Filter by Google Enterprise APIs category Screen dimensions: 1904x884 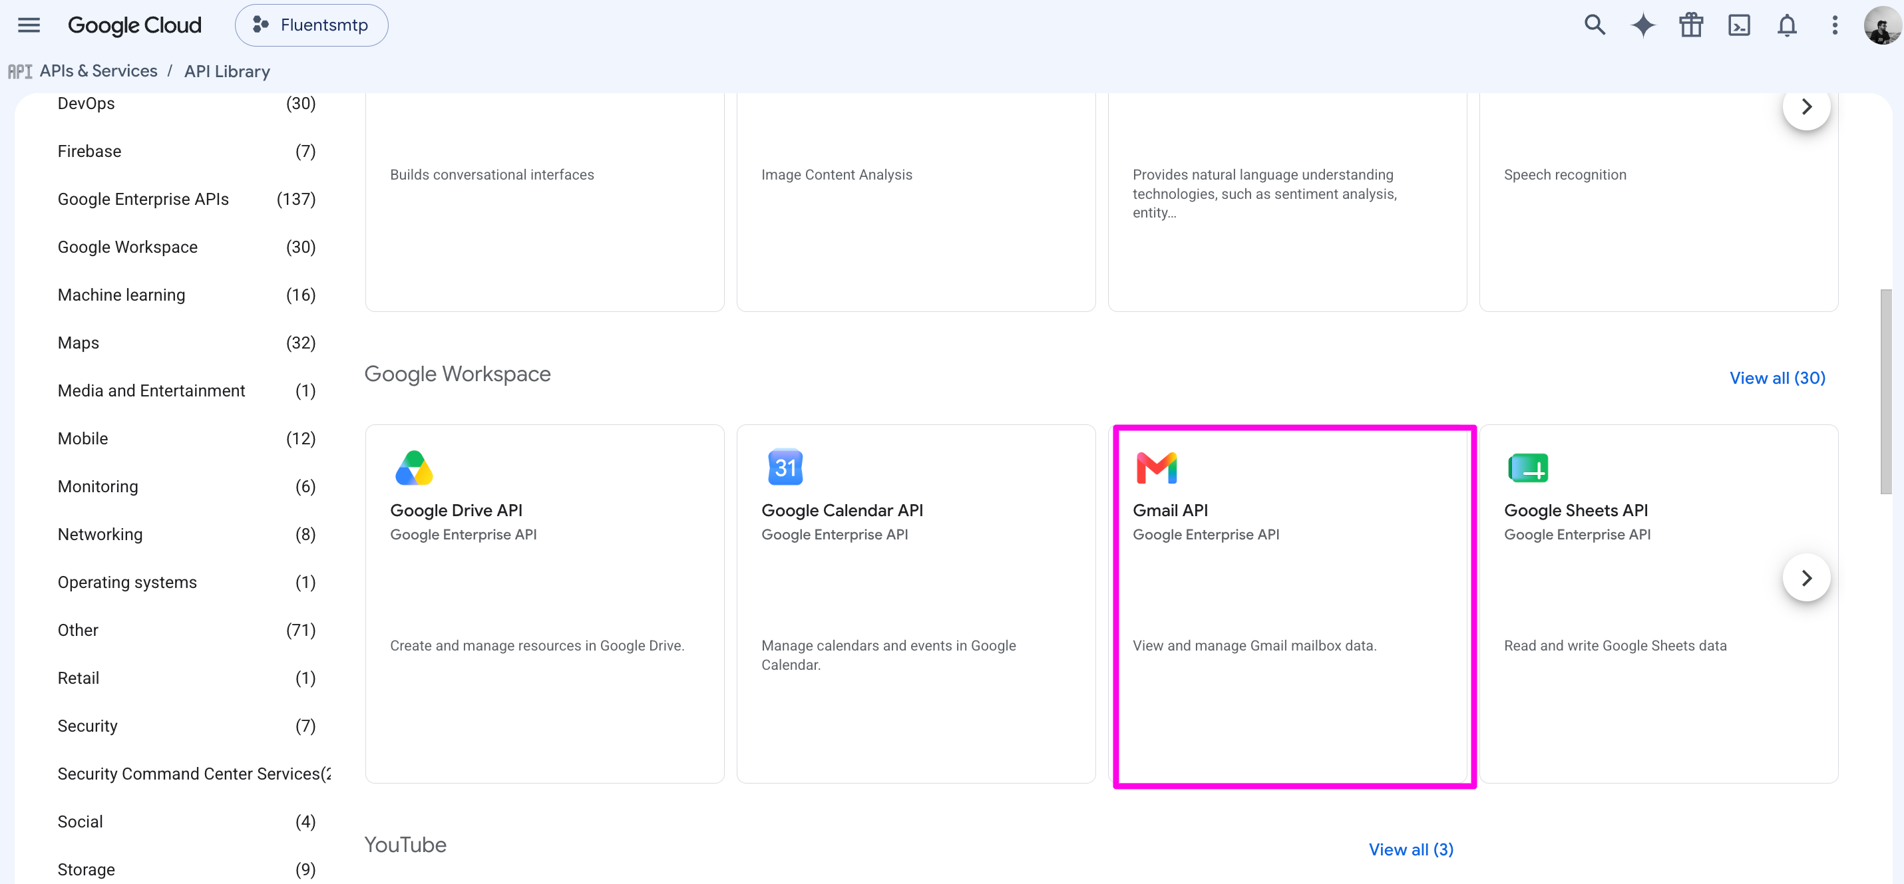coord(186,200)
